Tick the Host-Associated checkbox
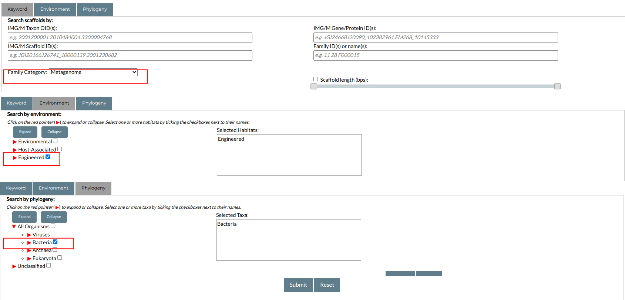Image resolution: width=625 pixels, height=300 pixels. coord(60,149)
